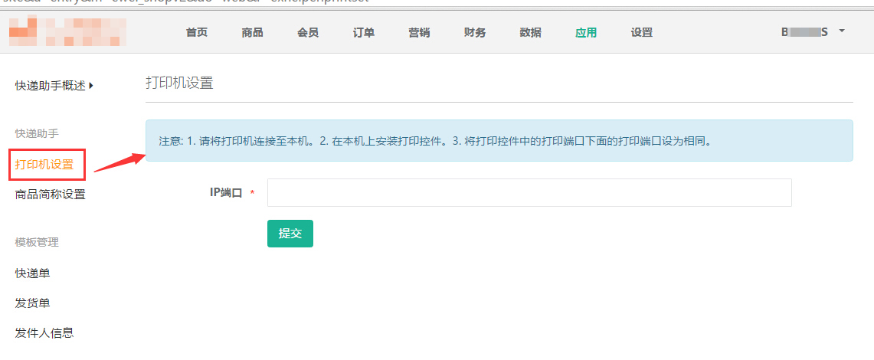Viewport: 874px width, 360px height.
Task: Go to the 发货单 template page
Action: pyautogui.click(x=33, y=303)
